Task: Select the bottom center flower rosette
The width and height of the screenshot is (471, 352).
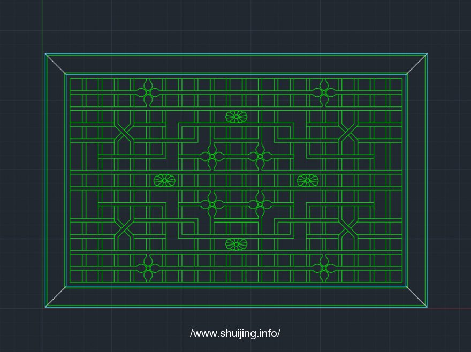Action: click(236, 244)
